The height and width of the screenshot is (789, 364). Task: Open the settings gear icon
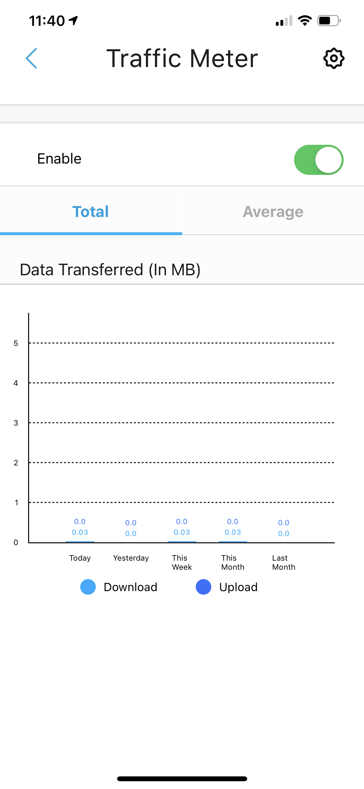coord(334,59)
